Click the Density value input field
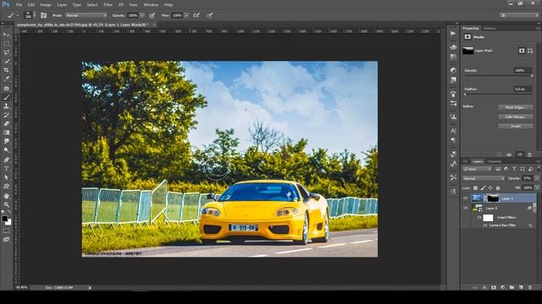 click(x=522, y=70)
